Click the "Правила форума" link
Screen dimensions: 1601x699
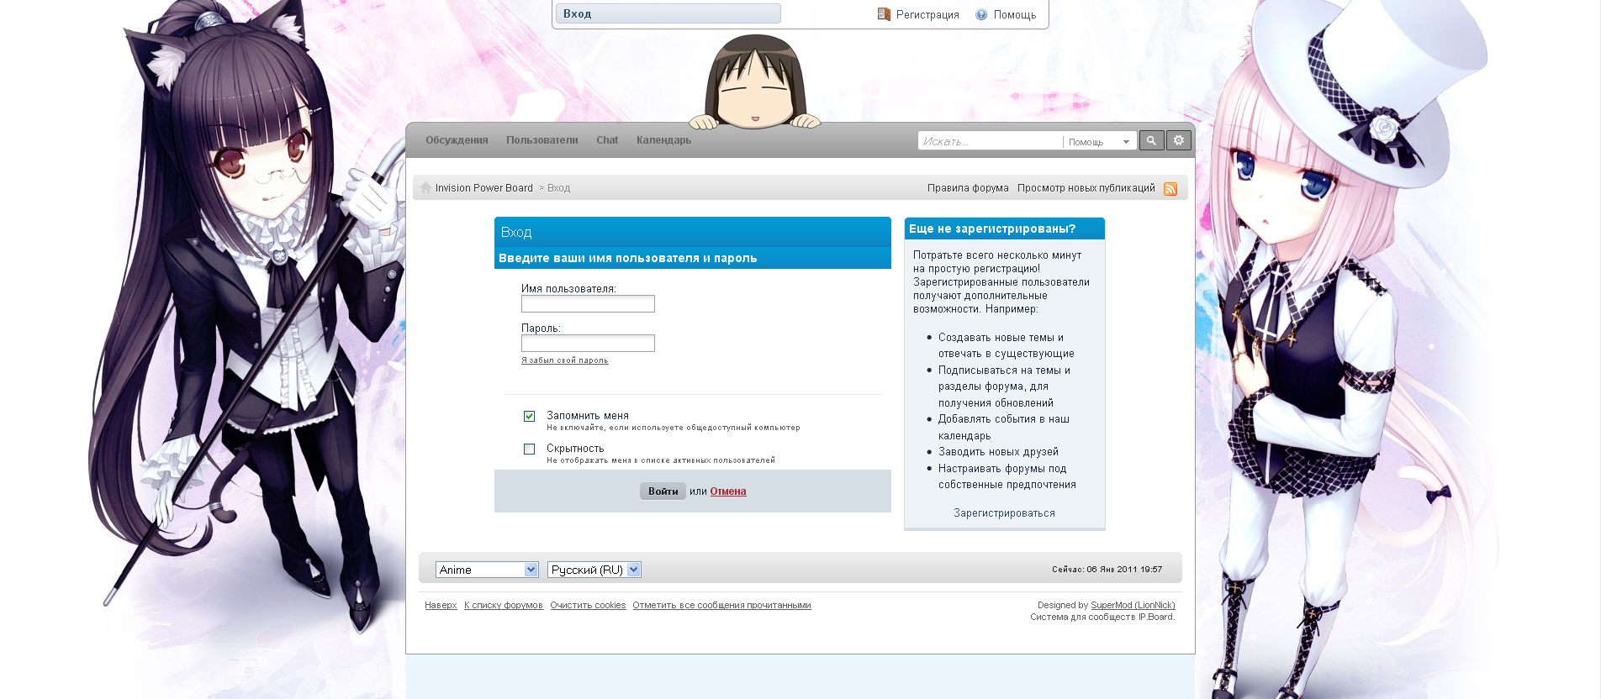(x=968, y=188)
